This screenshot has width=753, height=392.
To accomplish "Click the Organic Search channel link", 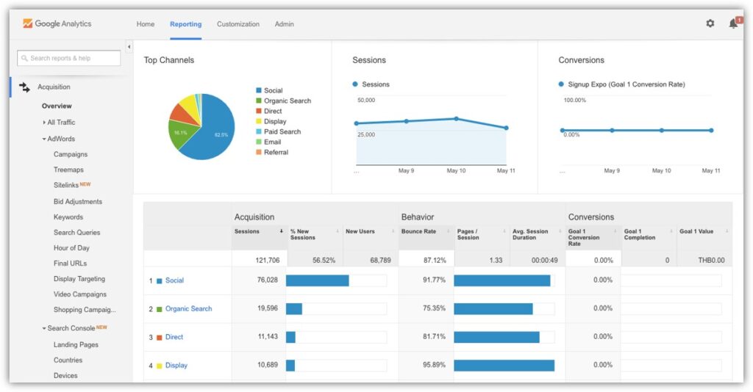I will [188, 308].
